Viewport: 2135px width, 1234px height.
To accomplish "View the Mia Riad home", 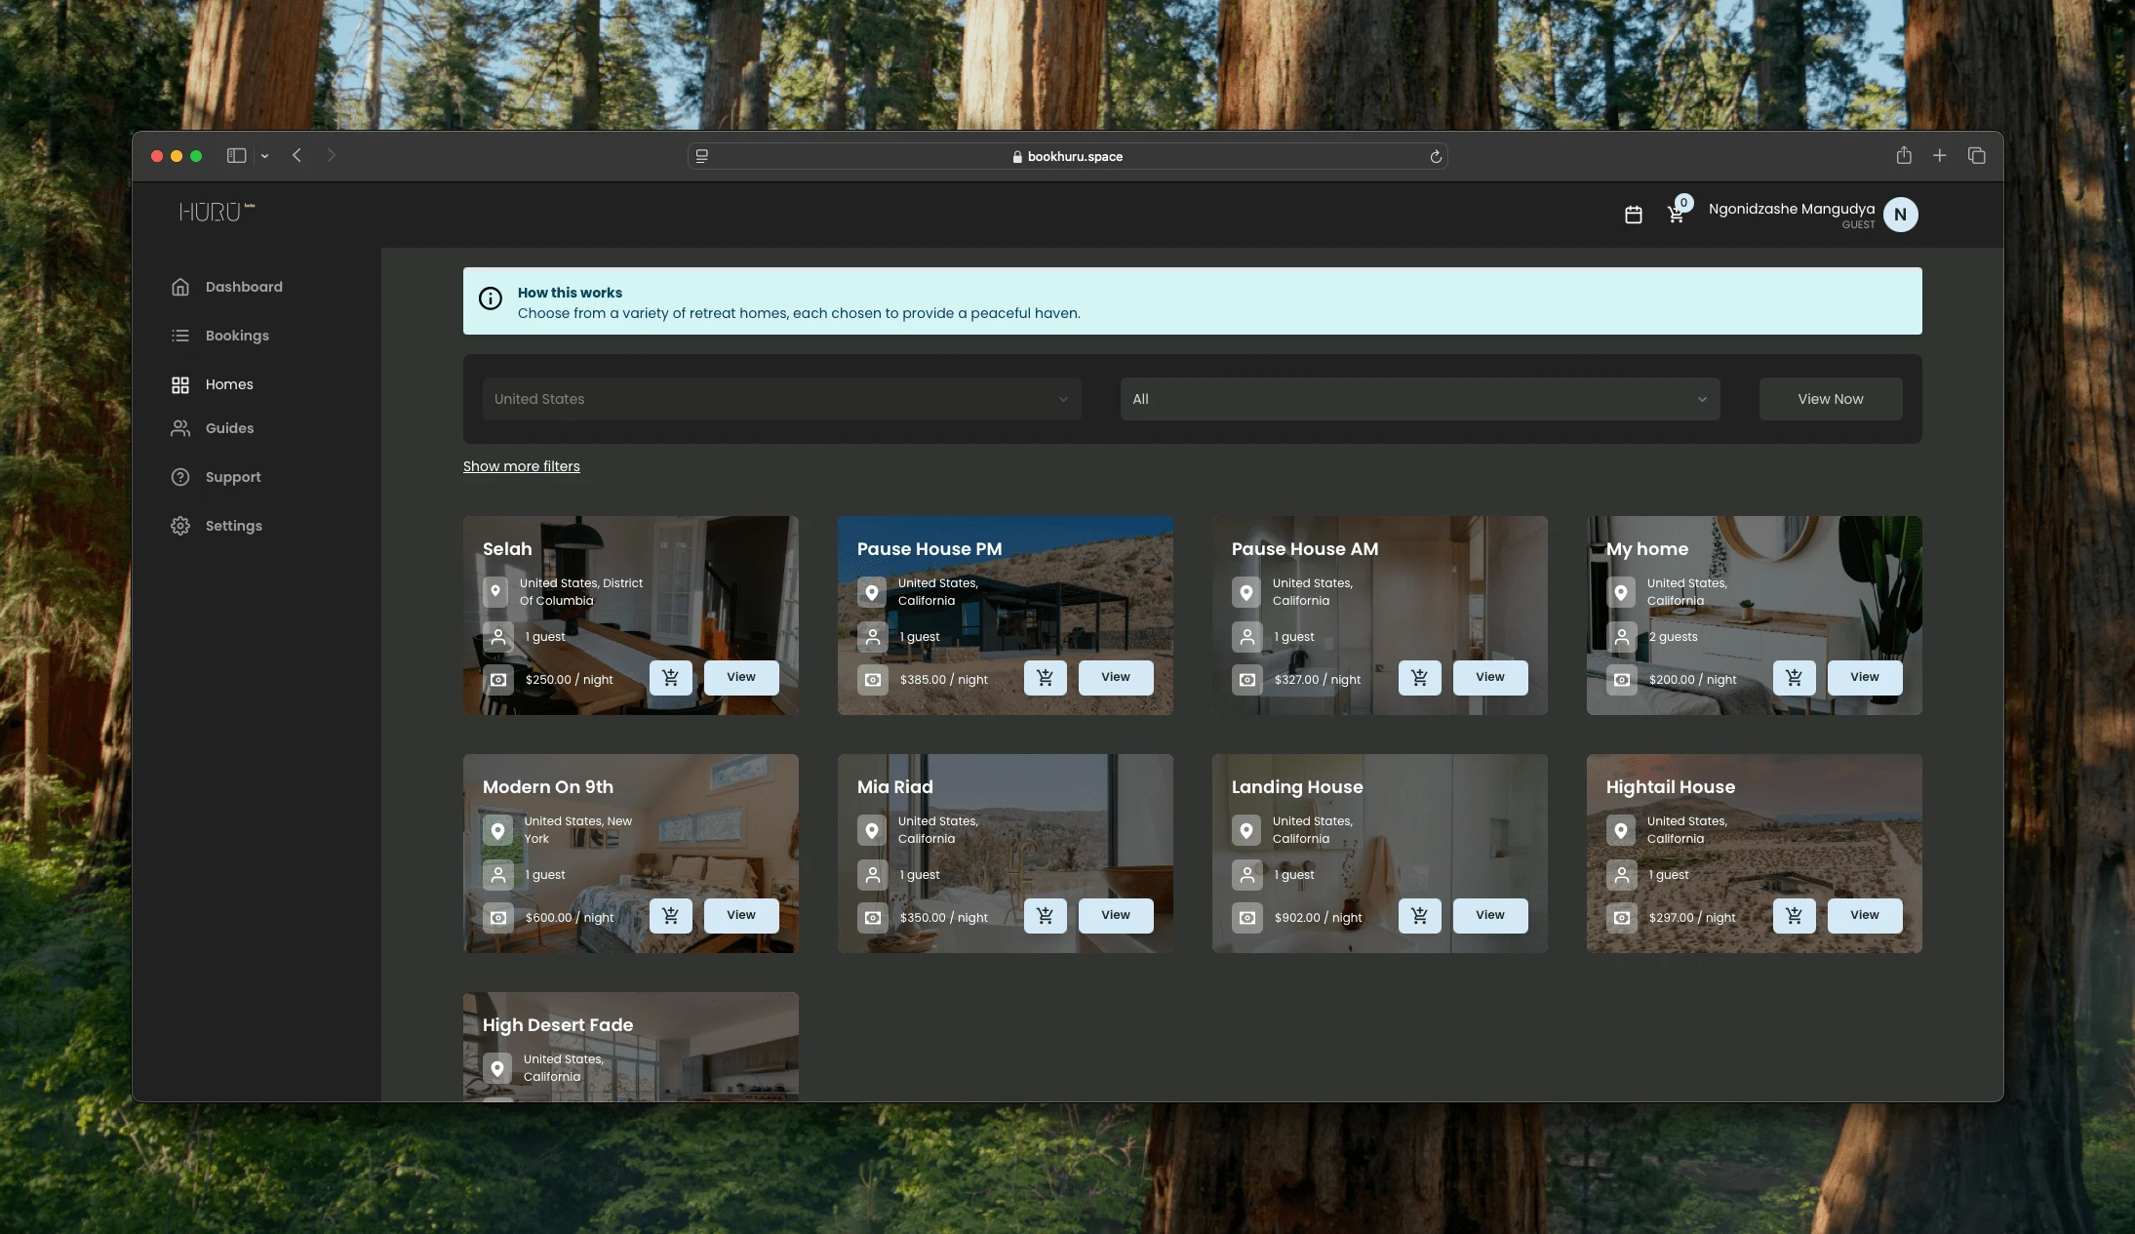I will point(1115,915).
